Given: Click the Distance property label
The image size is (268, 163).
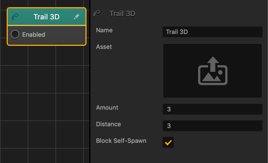Looking at the screenshot, I should coord(108,124).
